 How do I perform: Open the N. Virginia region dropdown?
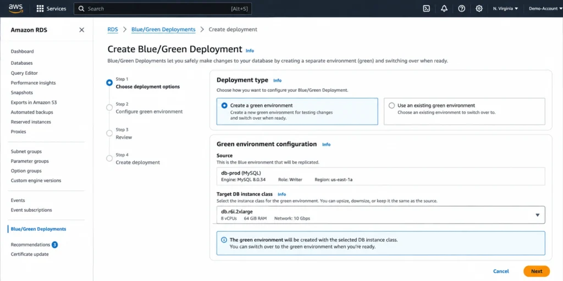click(x=506, y=9)
